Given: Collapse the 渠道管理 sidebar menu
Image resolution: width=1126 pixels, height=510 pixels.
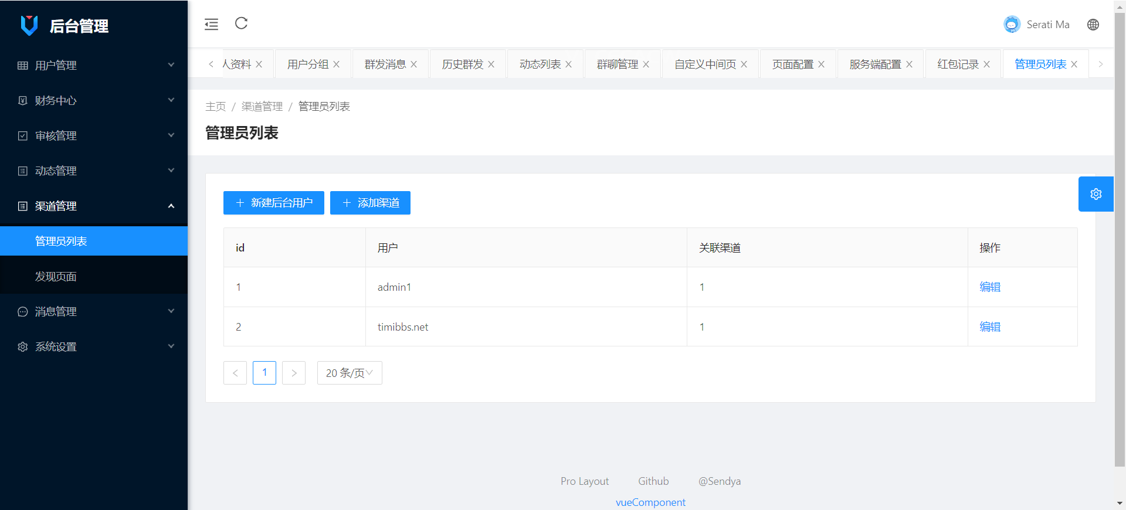Looking at the screenshot, I should [94, 206].
